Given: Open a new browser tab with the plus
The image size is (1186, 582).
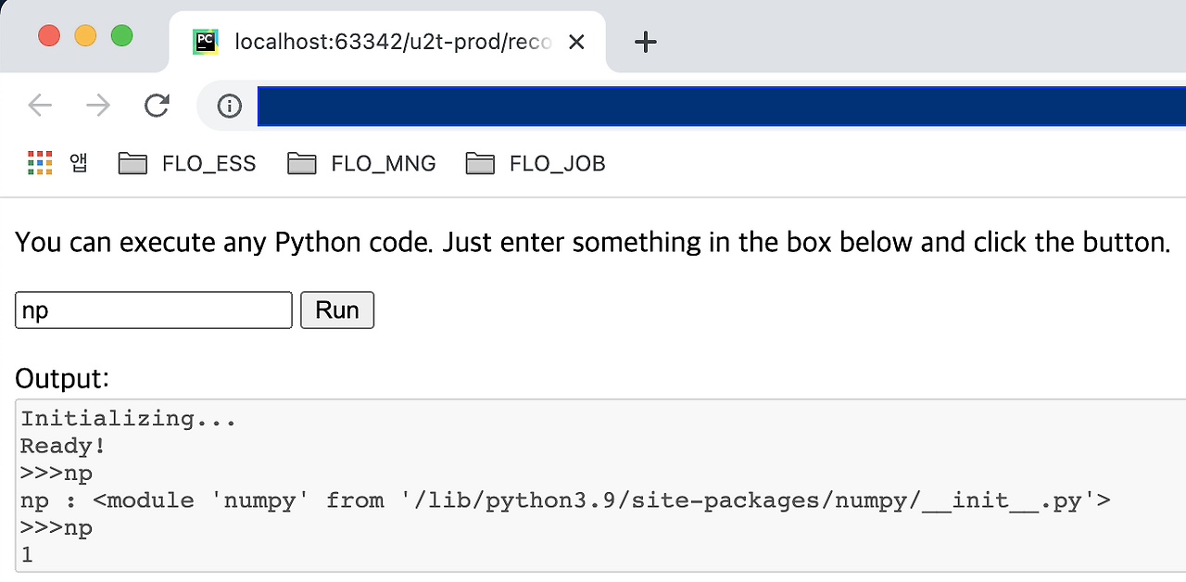Looking at the screenshot, I should [x=645, y=41].
